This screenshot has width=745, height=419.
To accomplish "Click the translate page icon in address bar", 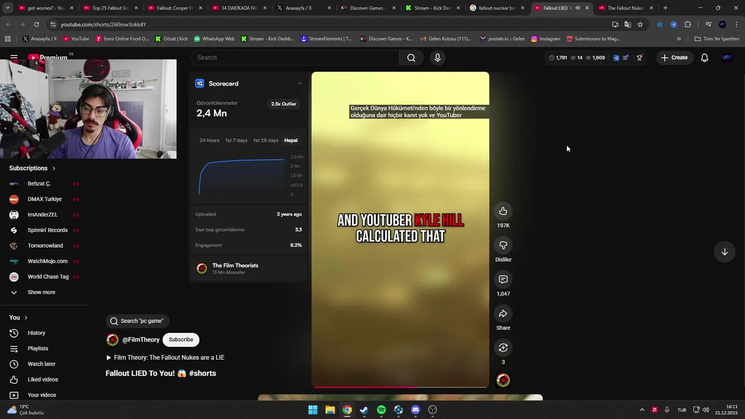I will 627,24.
